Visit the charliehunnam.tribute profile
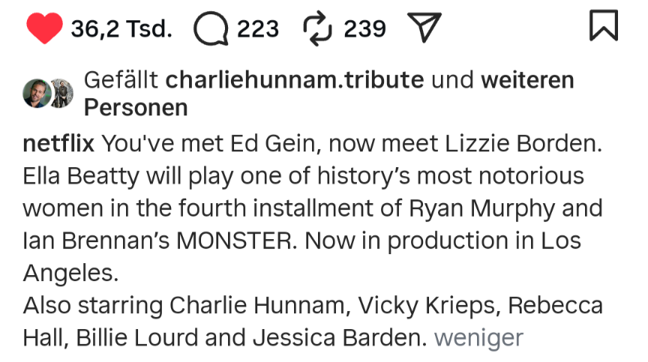This screenshot has width=648, height=362. coord(295,79)
